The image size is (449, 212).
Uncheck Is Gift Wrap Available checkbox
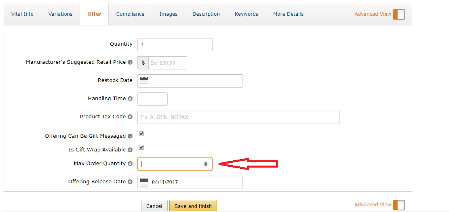(x=141, y=148)
